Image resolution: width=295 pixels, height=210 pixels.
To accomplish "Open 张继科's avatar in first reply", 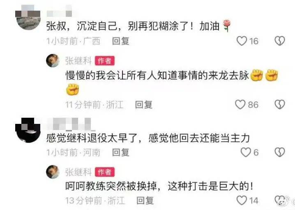I will (x=53, y=61).
